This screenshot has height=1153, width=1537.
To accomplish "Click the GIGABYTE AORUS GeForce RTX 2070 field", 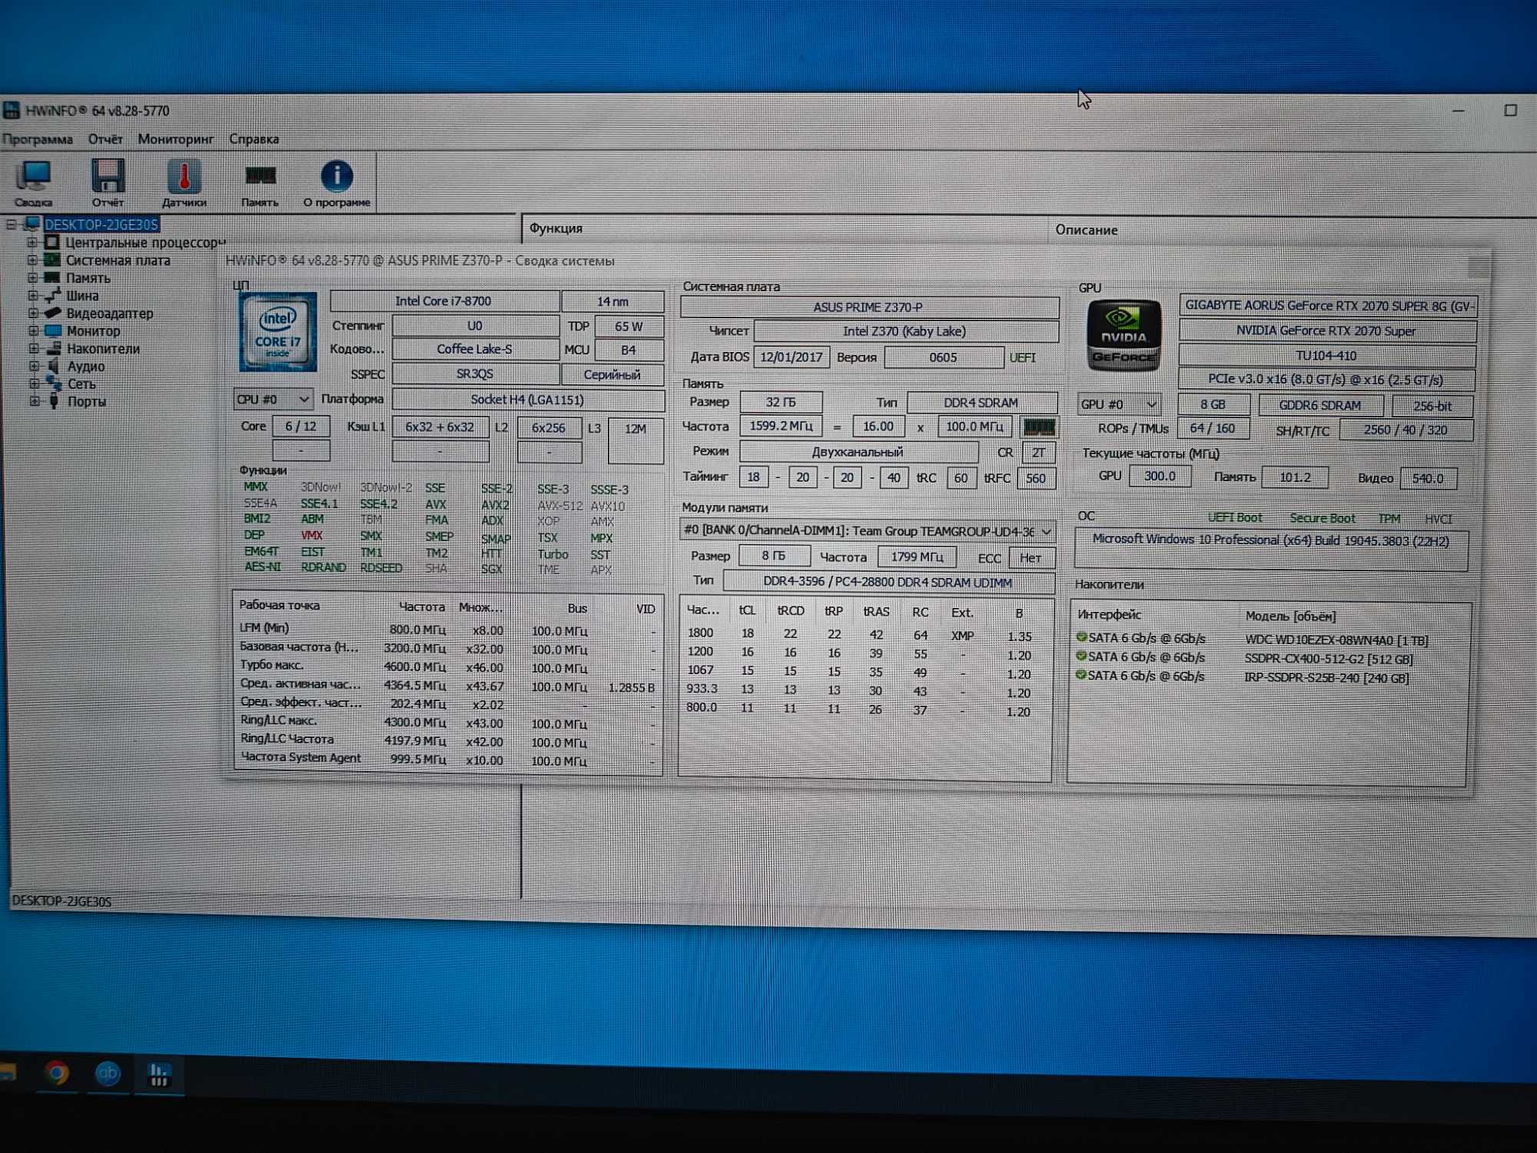I will coord(1326,305).
